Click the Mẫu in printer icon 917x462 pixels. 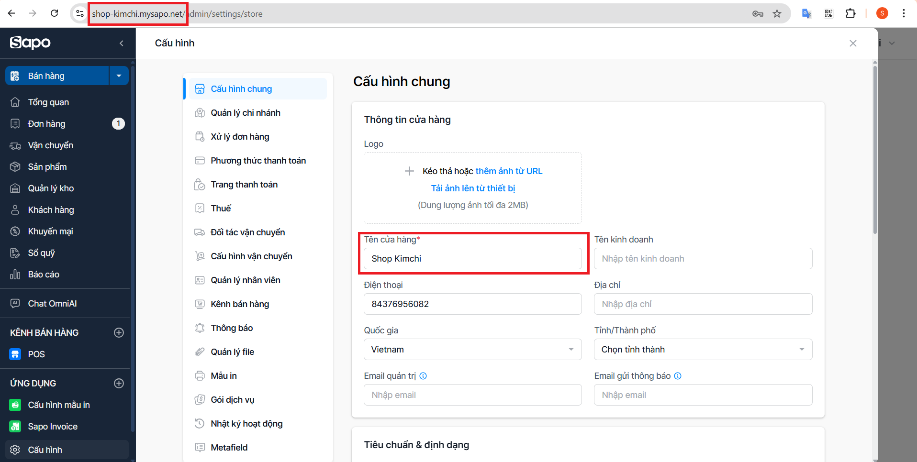[x=200, y=376]
